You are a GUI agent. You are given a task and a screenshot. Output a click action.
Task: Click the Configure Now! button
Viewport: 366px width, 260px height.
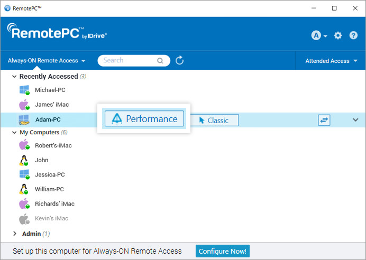click(223, 251)
